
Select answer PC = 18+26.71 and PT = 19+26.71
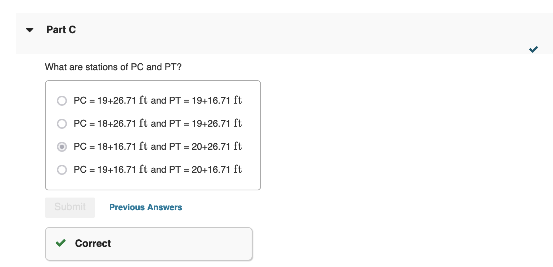pyautogui.click(x=62, y=124)
